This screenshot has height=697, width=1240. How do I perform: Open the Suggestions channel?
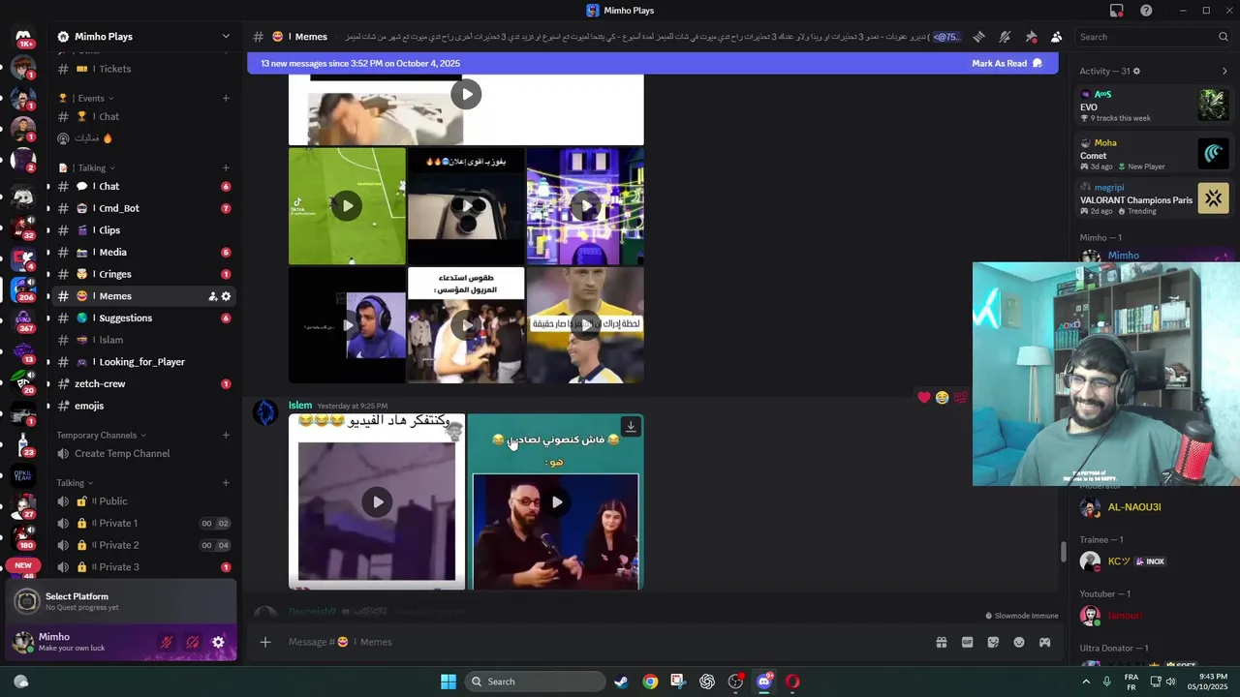click(142, 318)
